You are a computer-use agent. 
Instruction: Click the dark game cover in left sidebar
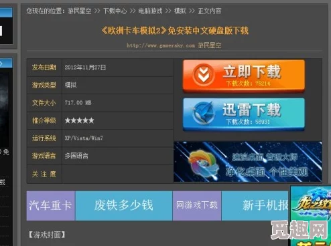(5, 109)
